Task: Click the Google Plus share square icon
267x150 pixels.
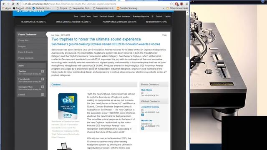Action: (43, 87)
